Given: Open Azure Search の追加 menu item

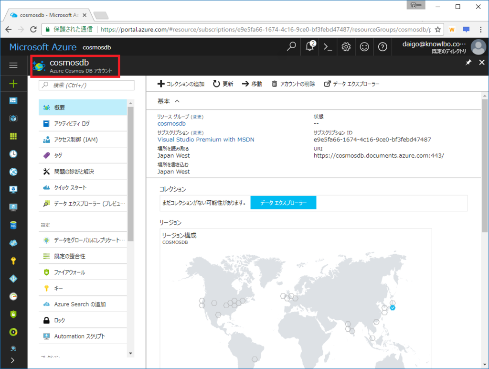Looking at the screenshot, I should point(83,304).
